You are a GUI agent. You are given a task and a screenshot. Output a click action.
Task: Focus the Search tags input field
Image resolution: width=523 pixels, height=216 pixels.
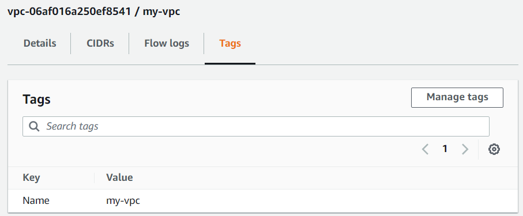[256, 126]
